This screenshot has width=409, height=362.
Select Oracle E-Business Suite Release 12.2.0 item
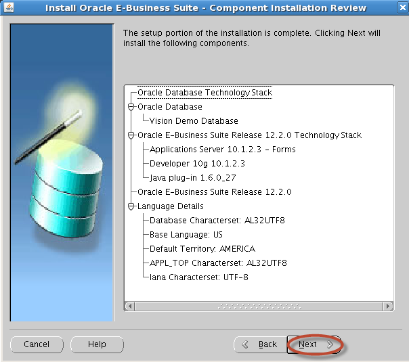(214, 192)
